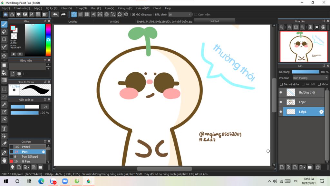Create a new layer folder

310,167
